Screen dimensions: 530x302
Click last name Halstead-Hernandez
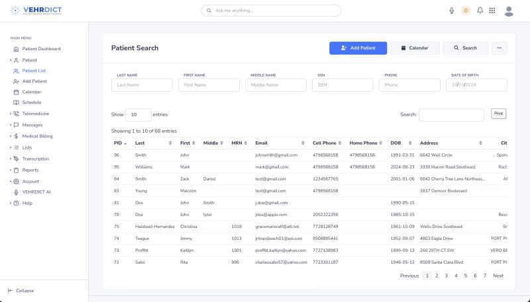click(155, 227)
